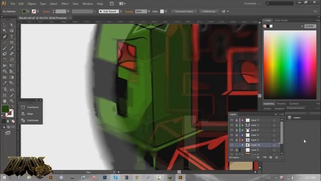This screenshot has width=321, height=181.
Task: Open the Window menu
Action: coord(88,4)
